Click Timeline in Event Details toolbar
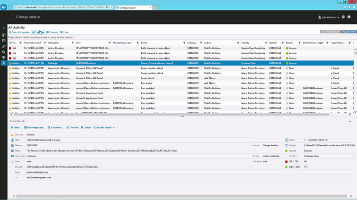 73,128
